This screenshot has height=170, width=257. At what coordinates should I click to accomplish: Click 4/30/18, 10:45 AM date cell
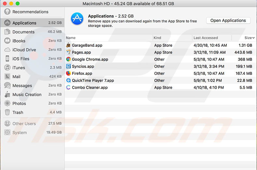coord(210,46)
